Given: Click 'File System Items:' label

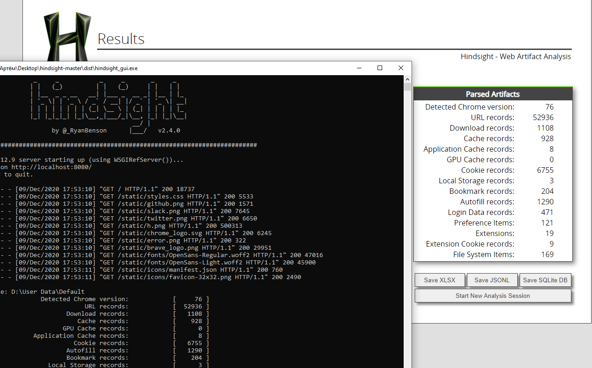Looking at the screenshot, I should (x=484, y=254).
